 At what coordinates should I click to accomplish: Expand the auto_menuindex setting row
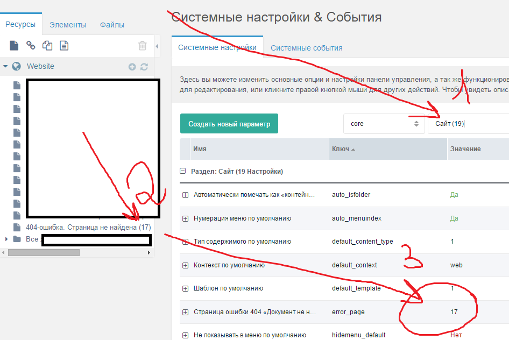[185, 218]
